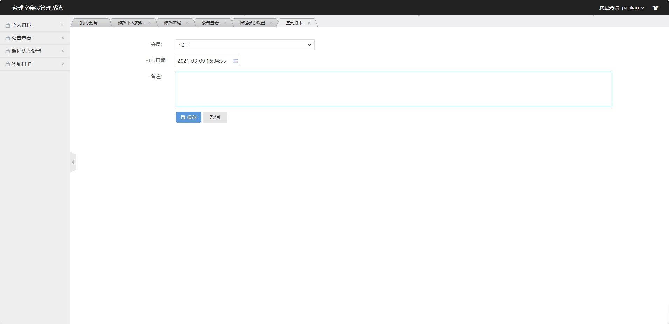Open the jiaolian user account menu
Screen dimensions: 669x324
pyautogui.click(x=633, y=8)
